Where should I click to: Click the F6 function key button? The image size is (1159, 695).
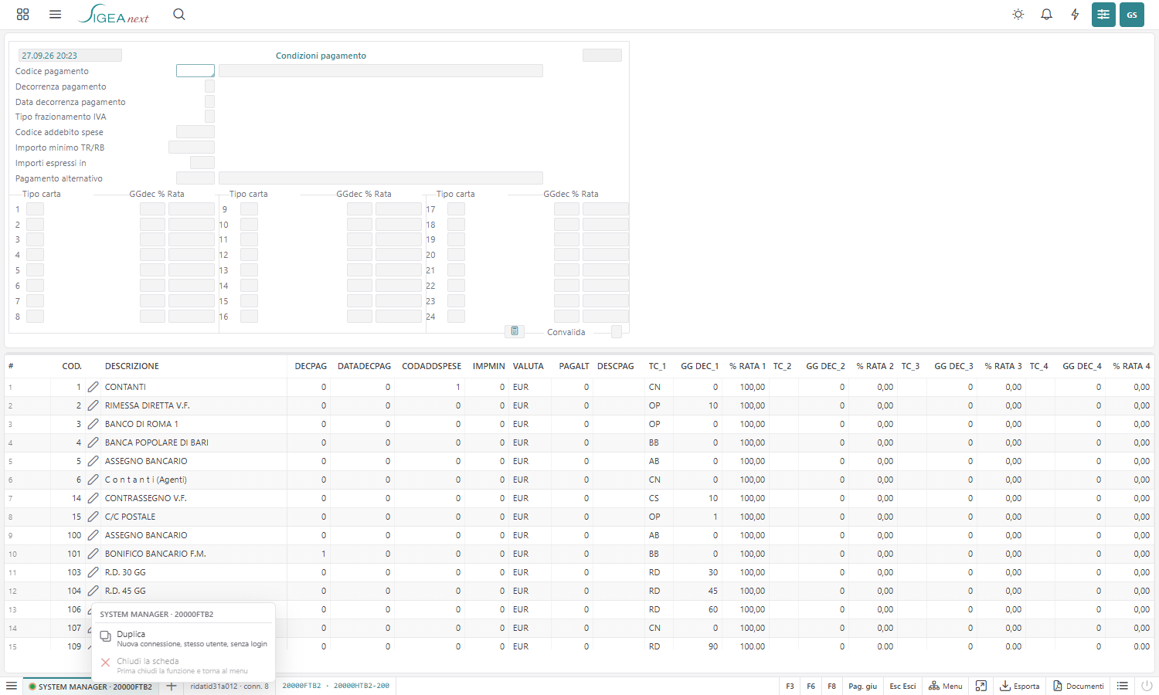coord(811,686)
